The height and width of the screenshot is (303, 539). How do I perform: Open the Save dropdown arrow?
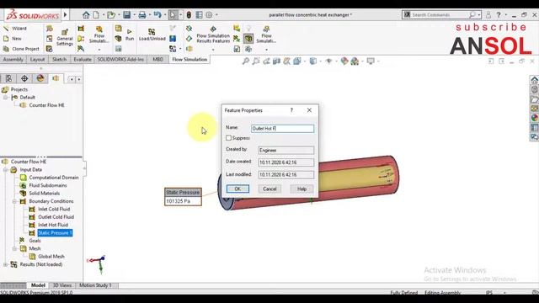pos(134,15)
